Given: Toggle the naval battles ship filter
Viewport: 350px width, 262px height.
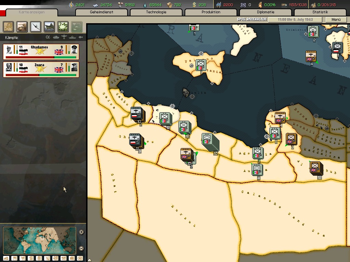Looking at the screenshot, I should tap(72, 37).
